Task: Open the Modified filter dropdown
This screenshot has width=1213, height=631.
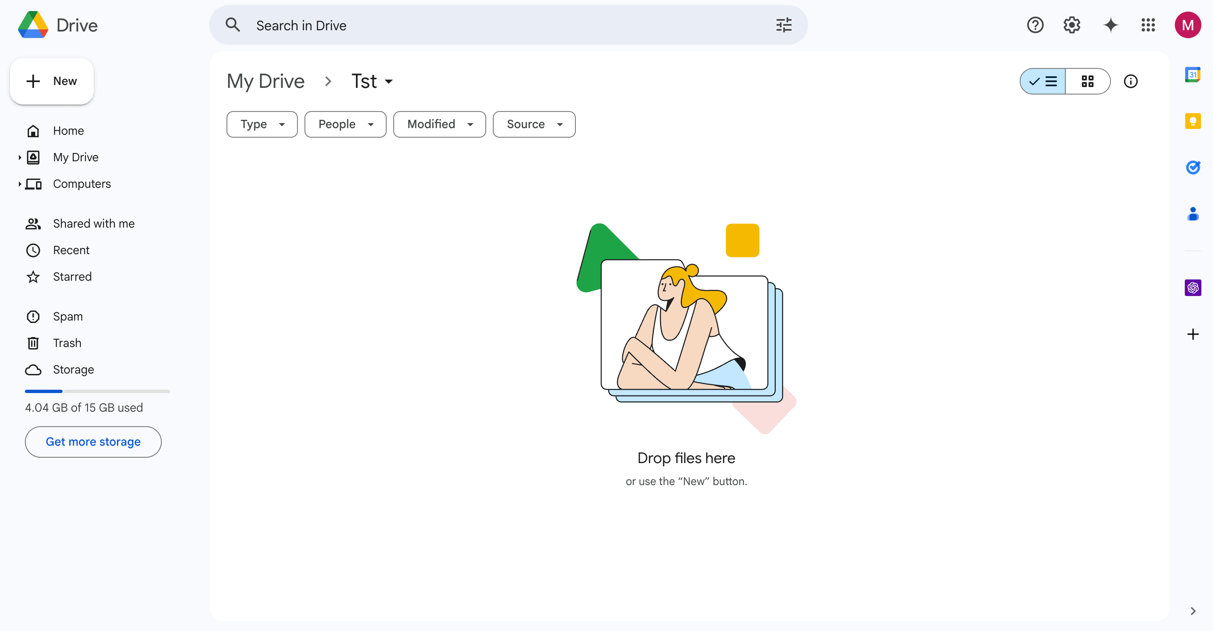Action: coord(439,124)
